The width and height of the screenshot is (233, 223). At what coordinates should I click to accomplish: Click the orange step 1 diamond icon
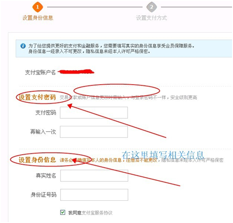pos(37,7)
